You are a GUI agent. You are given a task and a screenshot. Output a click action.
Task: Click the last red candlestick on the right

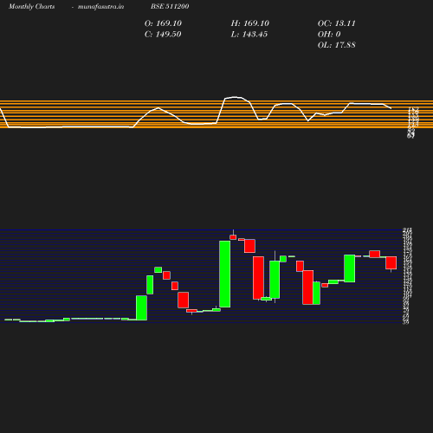[391, 262]
